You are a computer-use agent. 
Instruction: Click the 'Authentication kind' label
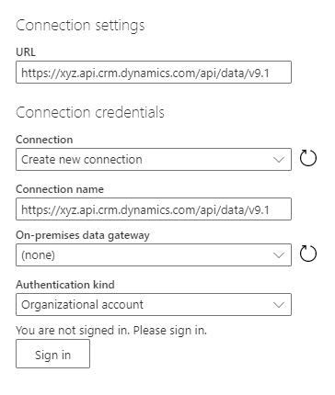coord(65,285)
